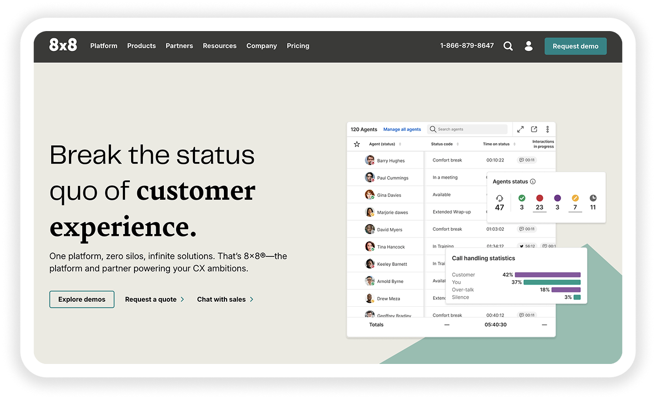Click the purple Customer 42% bar
The width and height of the screenshot is (656, 400).
tap(548, 275)
